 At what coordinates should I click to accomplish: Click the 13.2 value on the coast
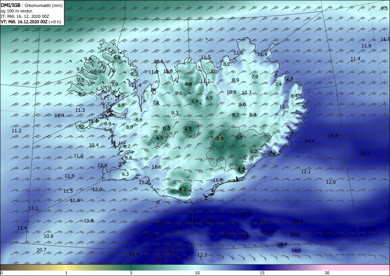[271, 152]
